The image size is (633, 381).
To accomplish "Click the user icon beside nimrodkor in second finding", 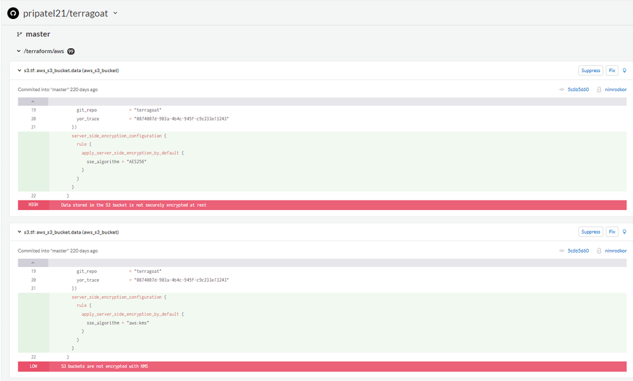I will 599,251.
